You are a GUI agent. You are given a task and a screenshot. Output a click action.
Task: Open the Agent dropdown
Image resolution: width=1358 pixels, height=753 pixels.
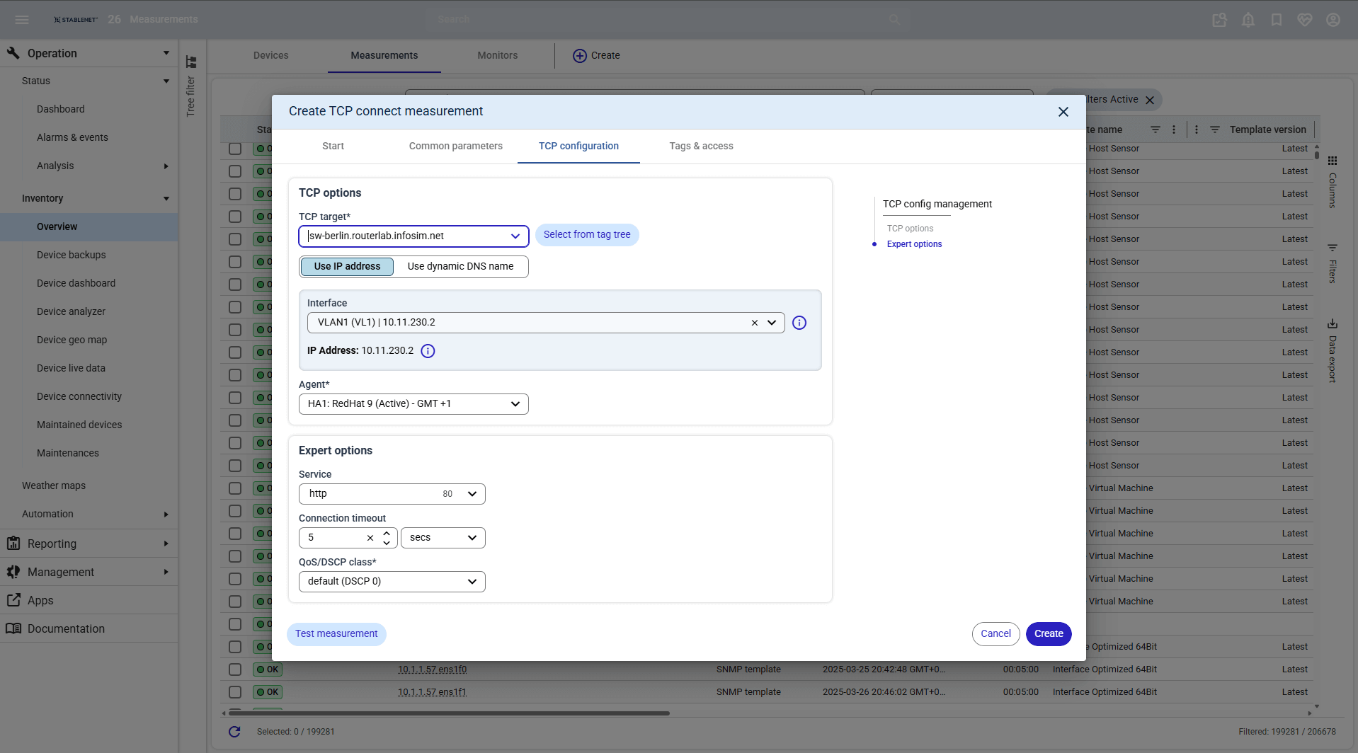[413, 404]
